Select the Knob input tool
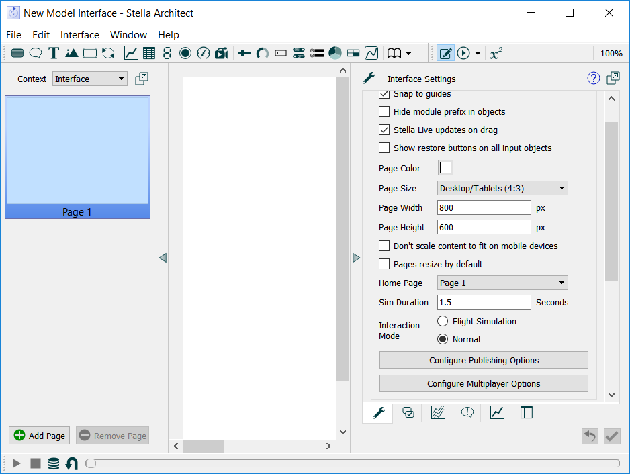630x474 pixels. pyautogui.click(x=263, y=53)
